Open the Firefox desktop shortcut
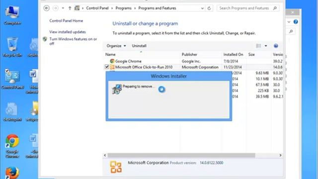Screen dimensions: 318x179 pos(12,173)
